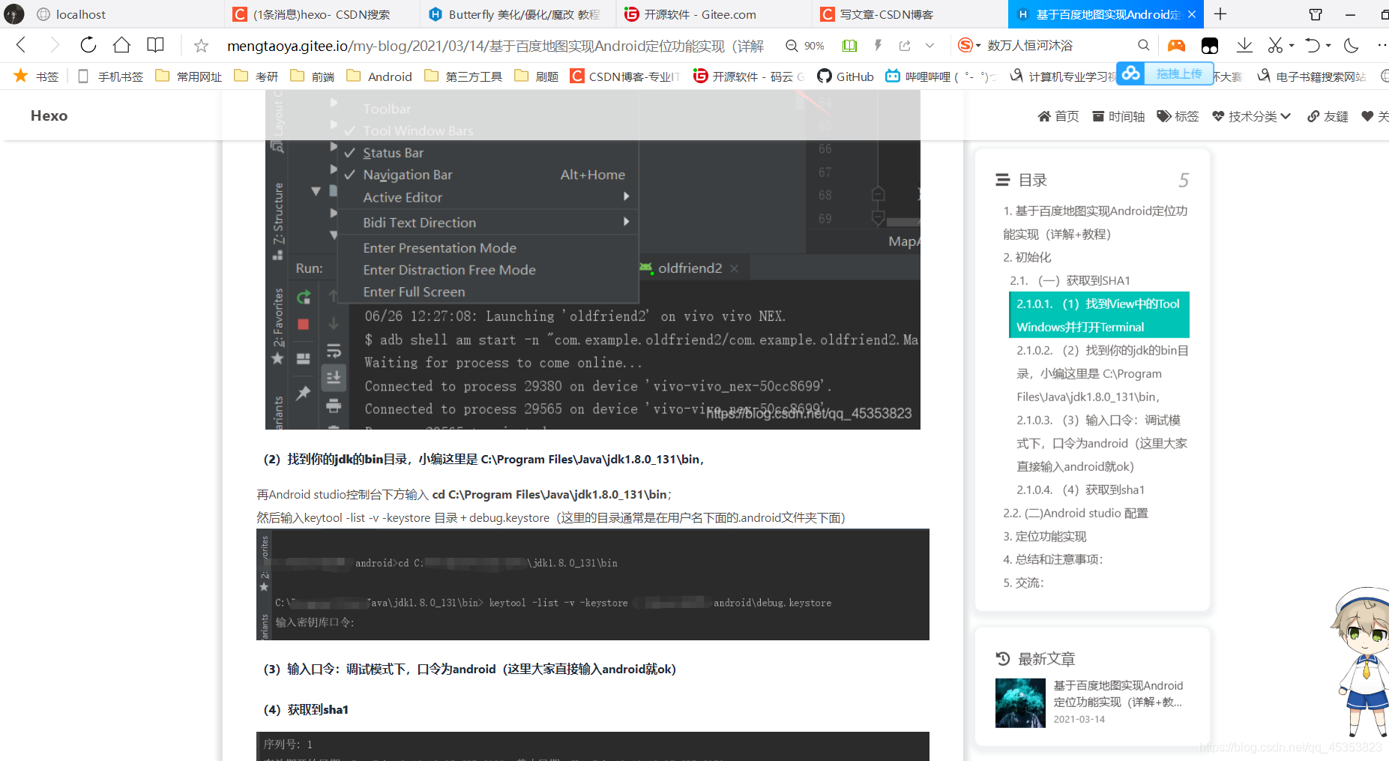Close the active 基于百度地图 tab
The height and width of the screenshot is (761, 1389).
tap(1192, 14)
